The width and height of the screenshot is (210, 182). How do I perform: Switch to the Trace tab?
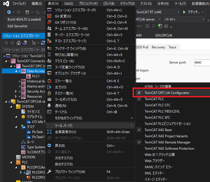click(172, 47)
